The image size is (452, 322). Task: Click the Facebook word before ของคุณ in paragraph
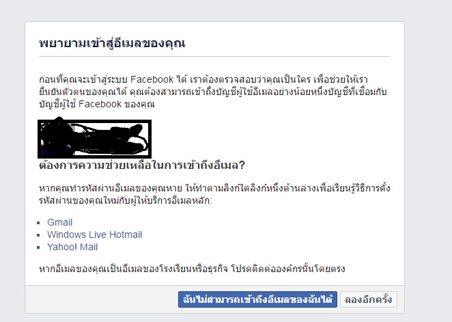point(100,104)
